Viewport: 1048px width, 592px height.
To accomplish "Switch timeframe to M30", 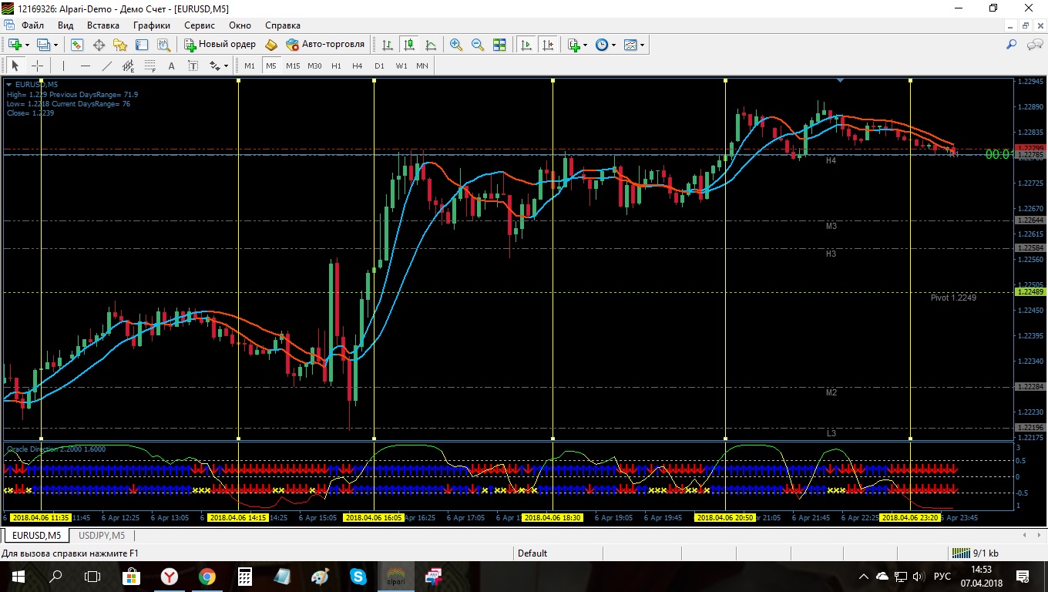I will point(314,66).
